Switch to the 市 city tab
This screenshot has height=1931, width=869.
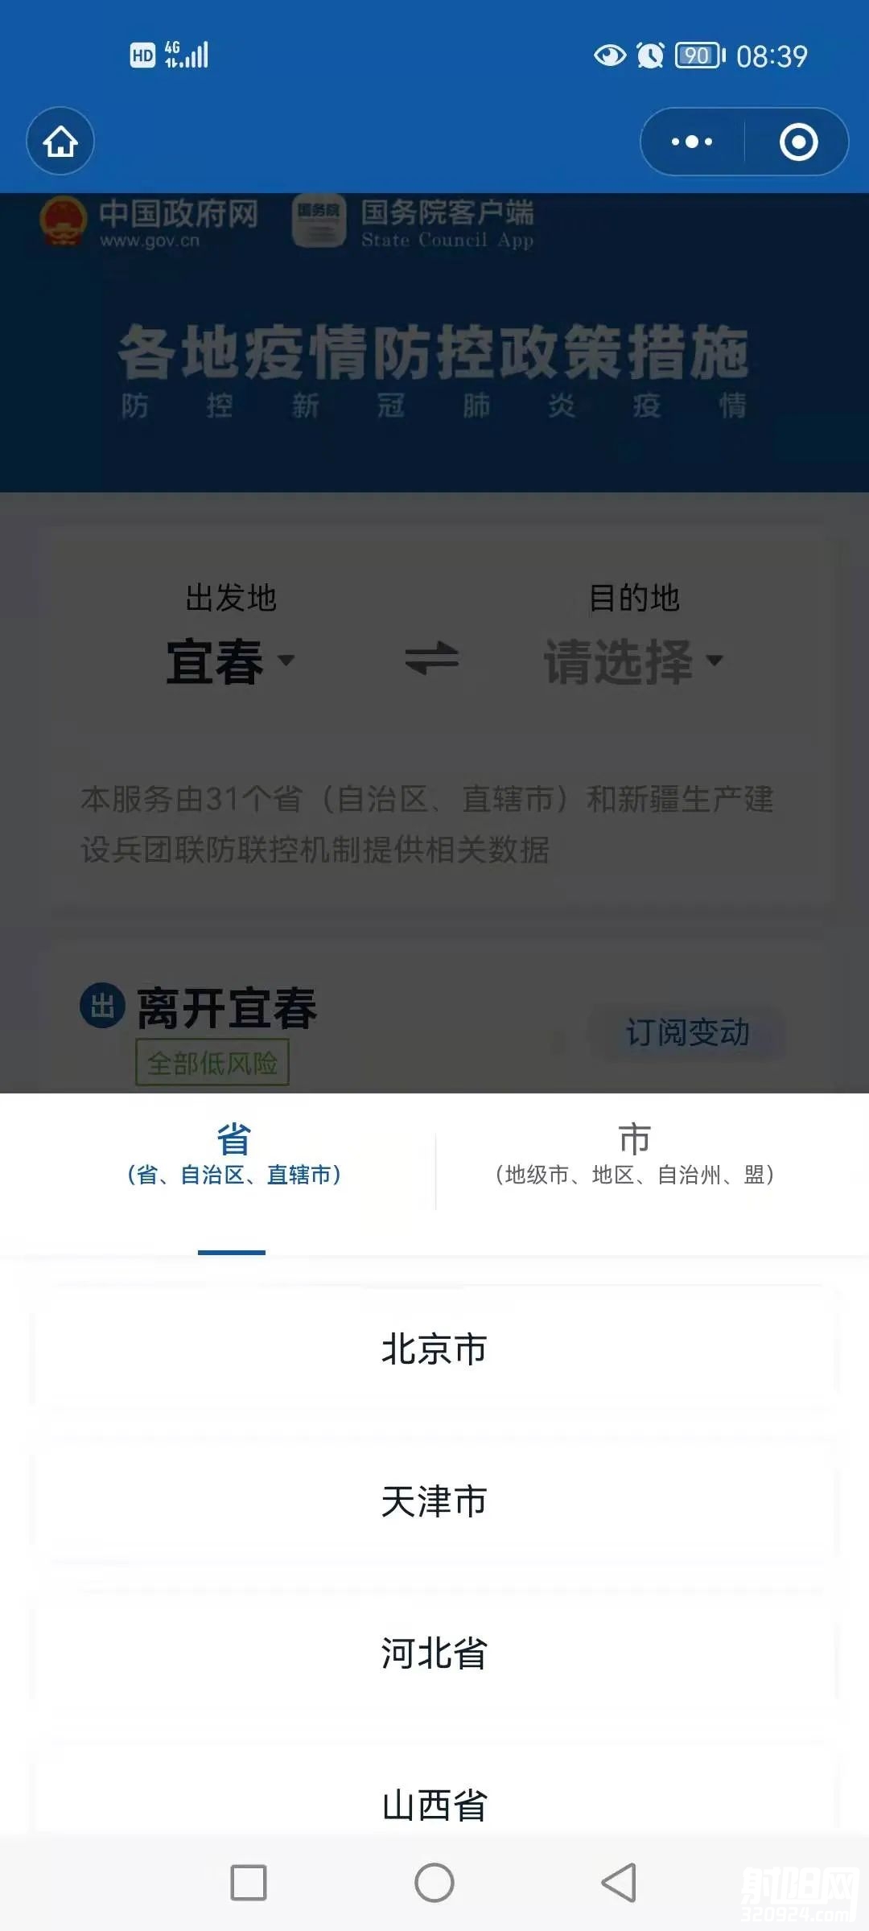click(635, 1155)
